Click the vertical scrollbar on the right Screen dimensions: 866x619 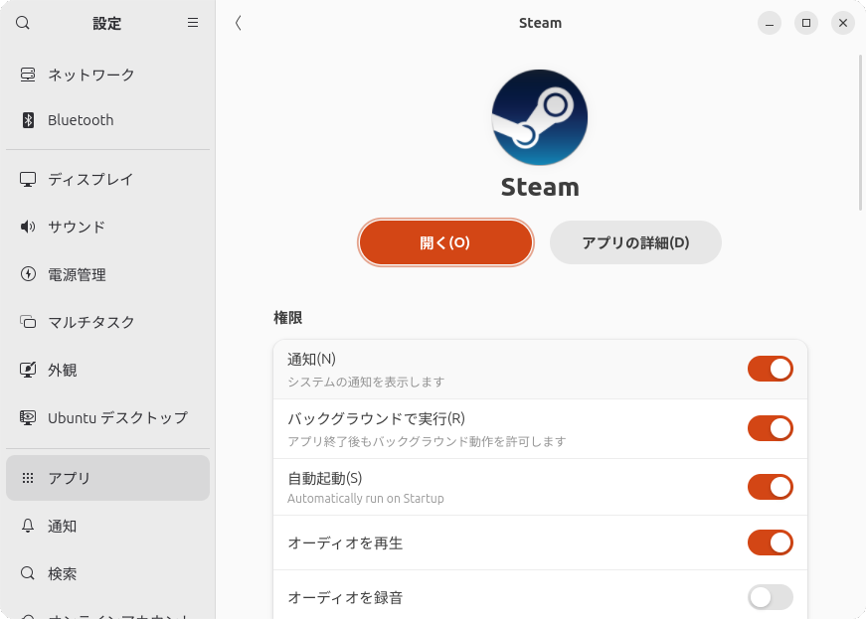click(x=860, y=132)
